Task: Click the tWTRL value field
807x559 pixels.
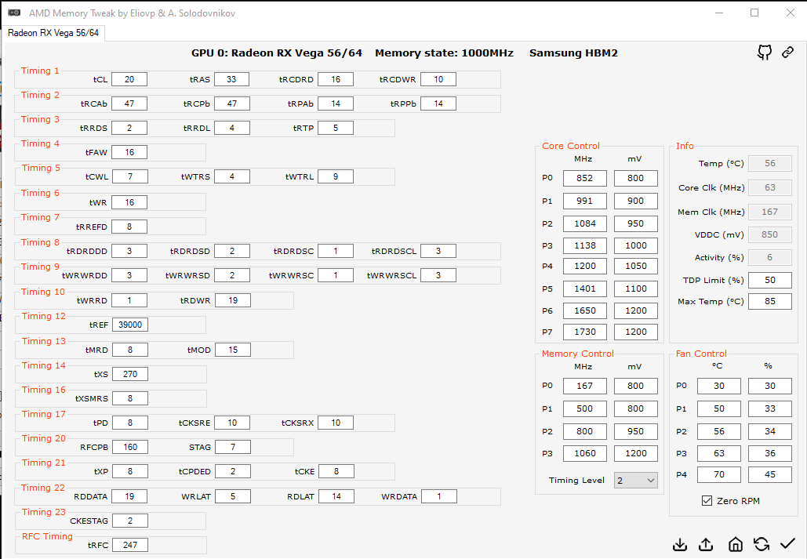Action: click(336, 176)
